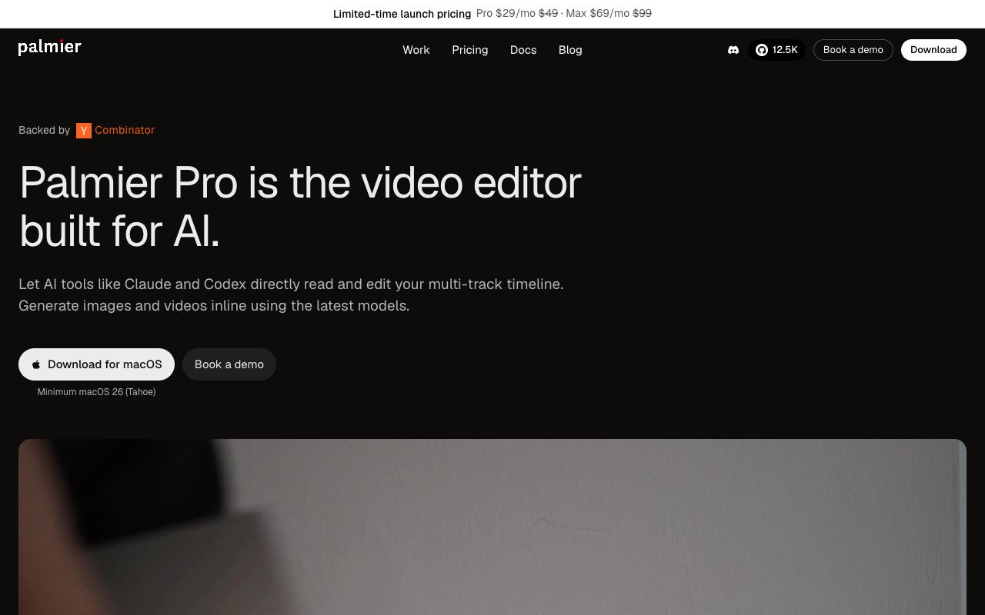The width and height of the screenshot is (985, 615).
Task: Open the Docs nav link
Action: 523,50
